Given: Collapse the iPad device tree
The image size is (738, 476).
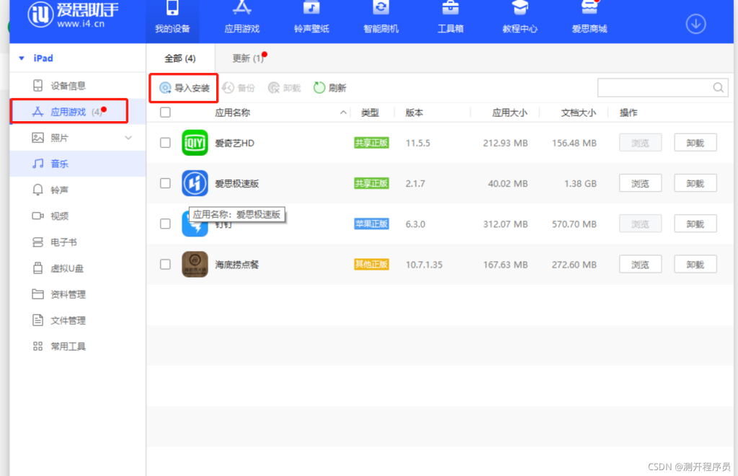Looking at the screenshot, I should 21,58.
